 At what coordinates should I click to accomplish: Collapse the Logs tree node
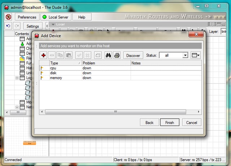click(x=17, y=78)
